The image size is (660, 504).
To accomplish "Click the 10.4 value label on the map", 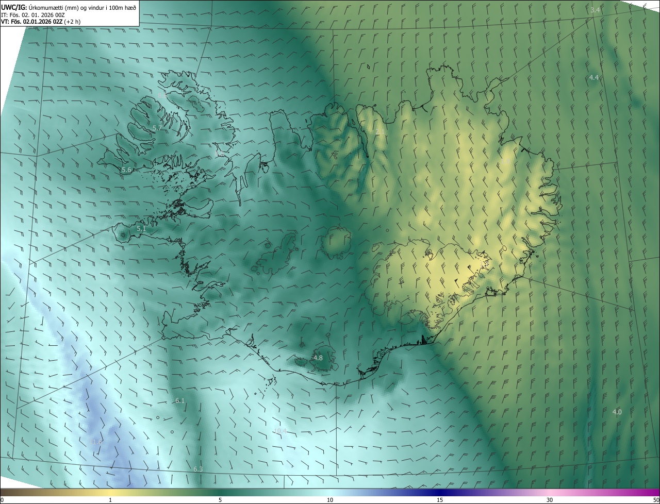I will pyautogui.click(x=280, y=431).
